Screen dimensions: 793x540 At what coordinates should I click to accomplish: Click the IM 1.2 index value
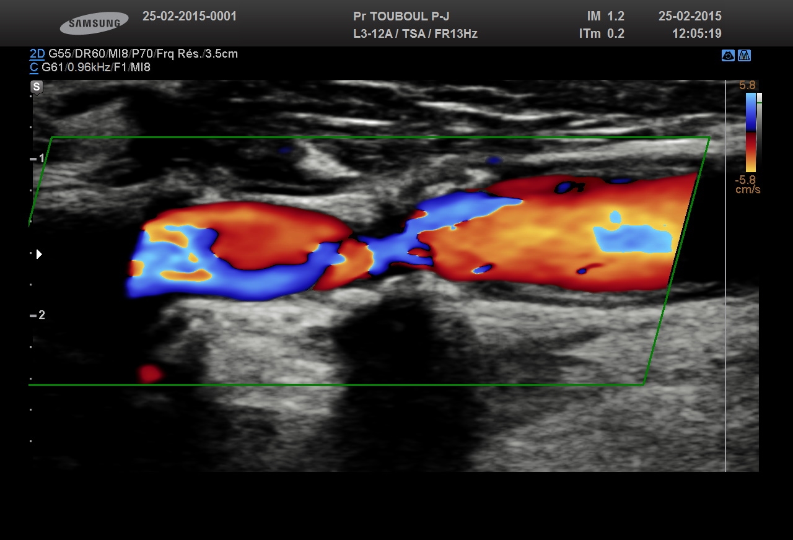tap(605, 17)
